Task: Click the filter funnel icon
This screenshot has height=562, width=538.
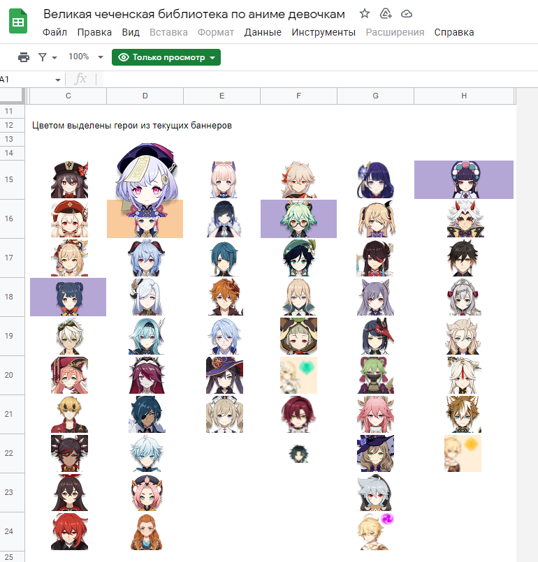Action: pos(43,57)
